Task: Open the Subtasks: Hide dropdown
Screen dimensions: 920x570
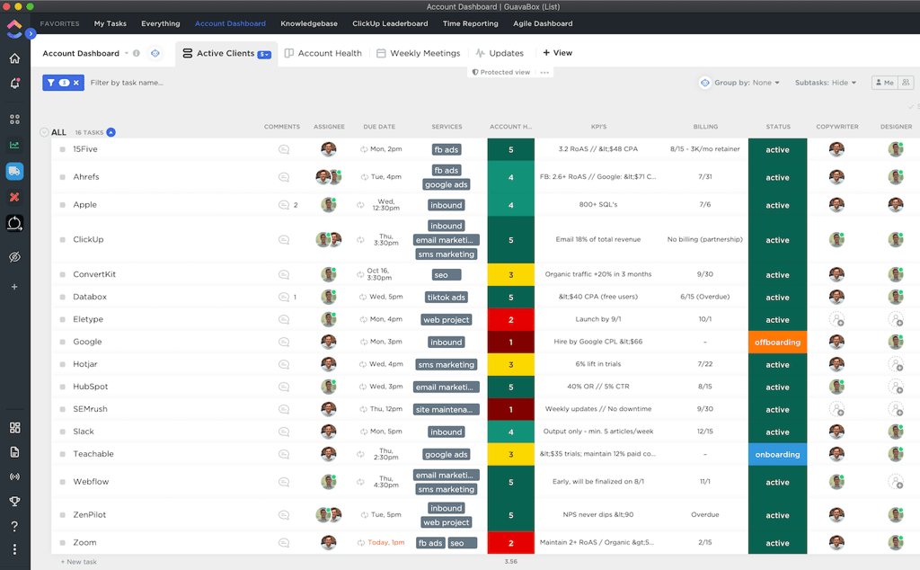Action: tap(826, 83)
